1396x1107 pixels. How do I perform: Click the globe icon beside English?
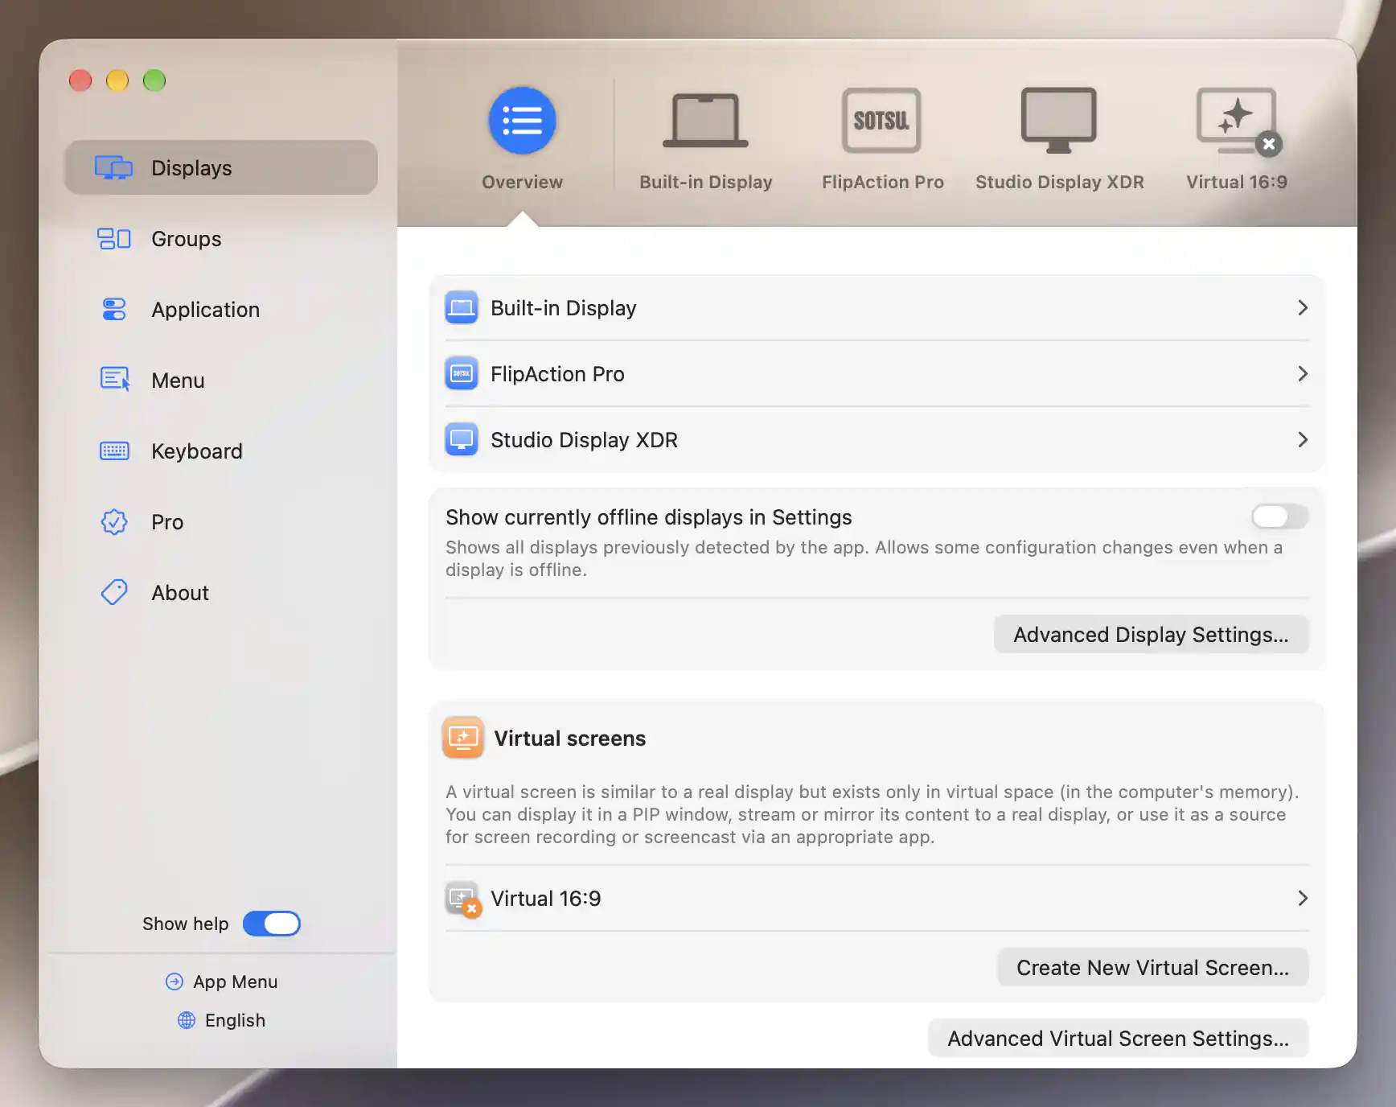click(x=187, y=1020)
